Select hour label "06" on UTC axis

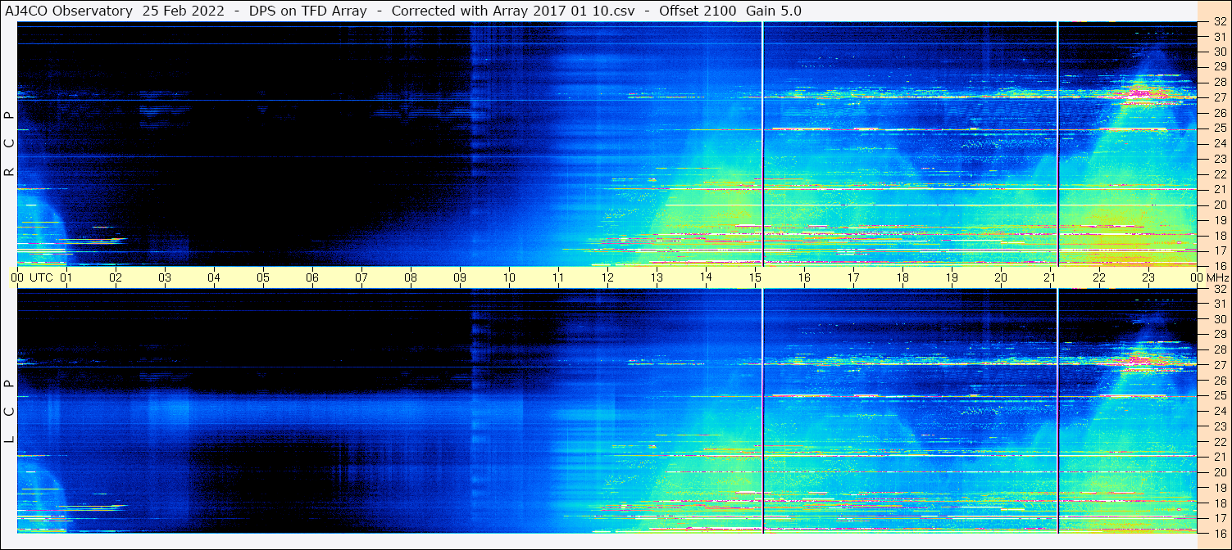click(312, 277)
